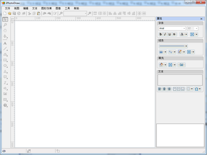207x155 pixels.
Task: Open the 文件 menu
Action: (8, 8)
